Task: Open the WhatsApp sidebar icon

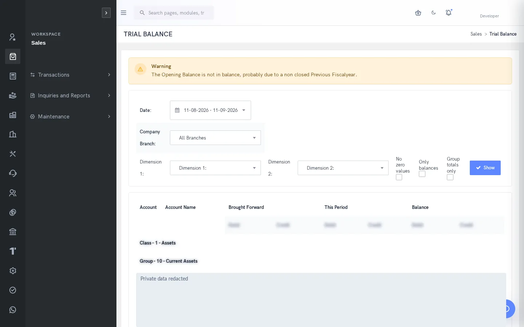Action: tap(13, 310)
